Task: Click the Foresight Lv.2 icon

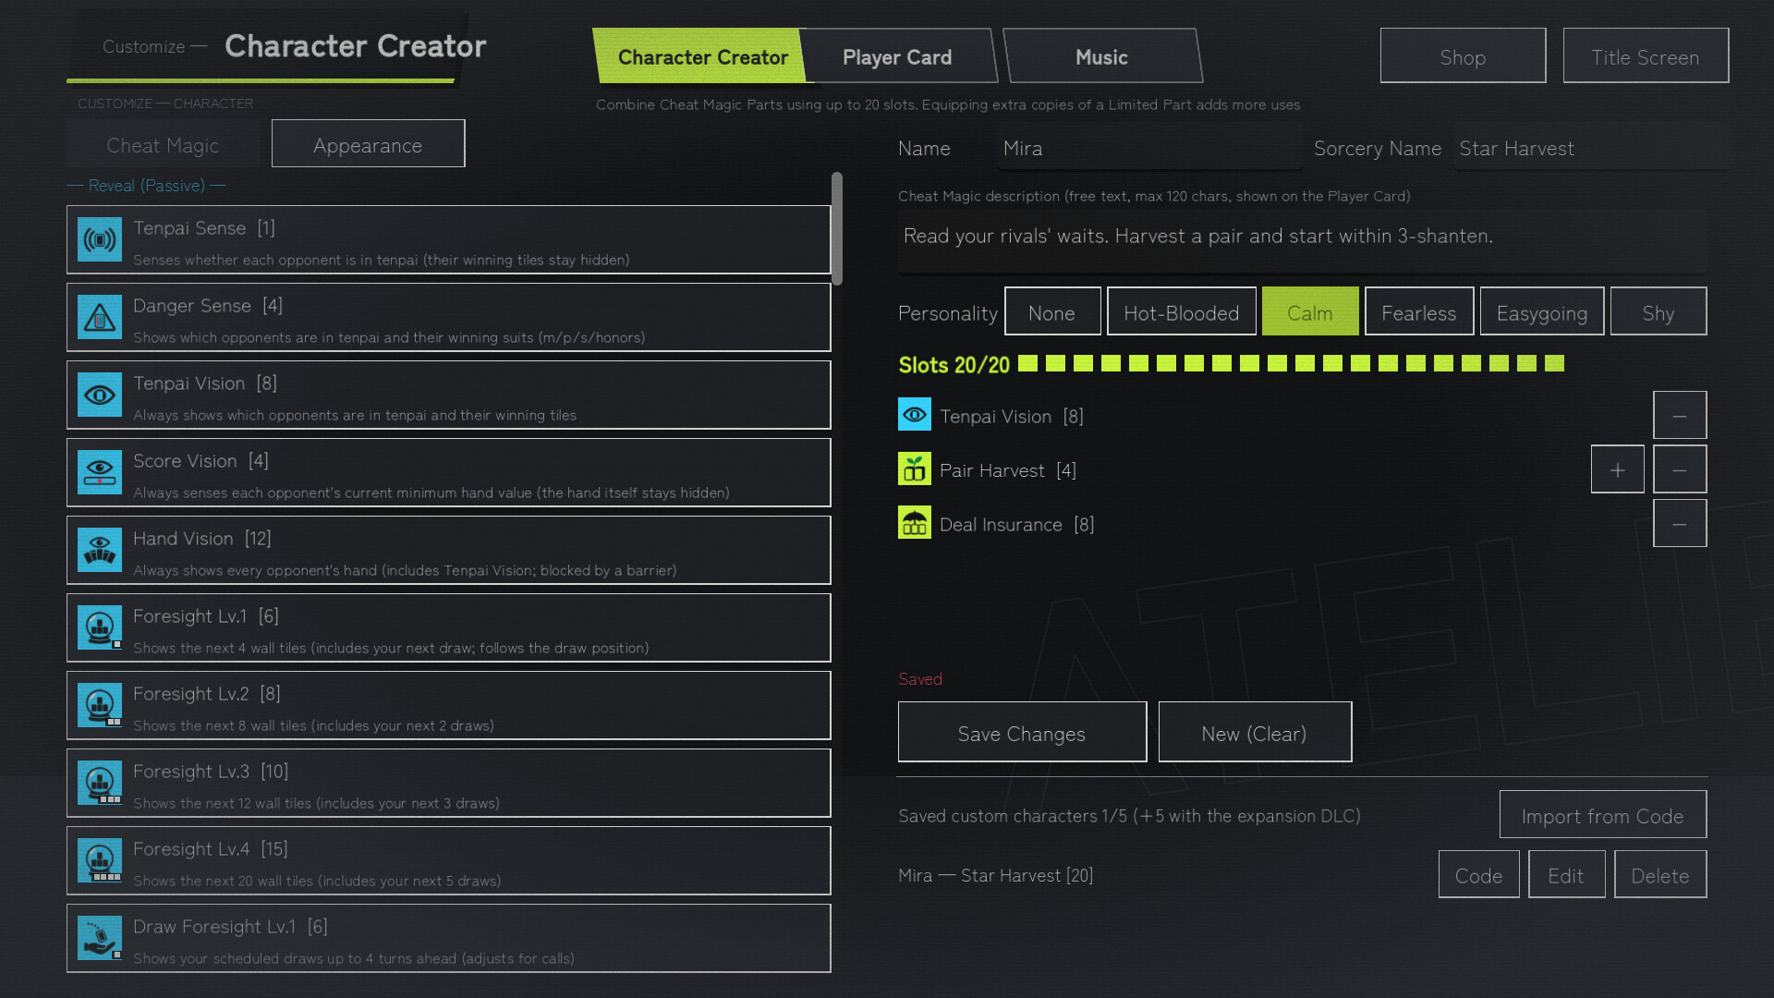Action: [x=100, y=706]
